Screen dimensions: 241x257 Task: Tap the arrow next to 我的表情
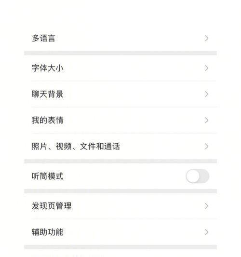pyautogui.click(x=207, y=120)
